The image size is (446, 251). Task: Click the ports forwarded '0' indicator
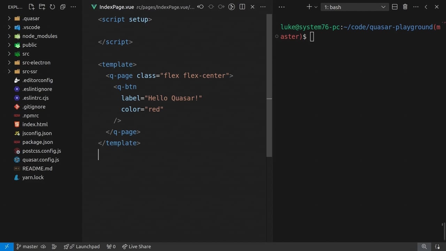(111, 246)
